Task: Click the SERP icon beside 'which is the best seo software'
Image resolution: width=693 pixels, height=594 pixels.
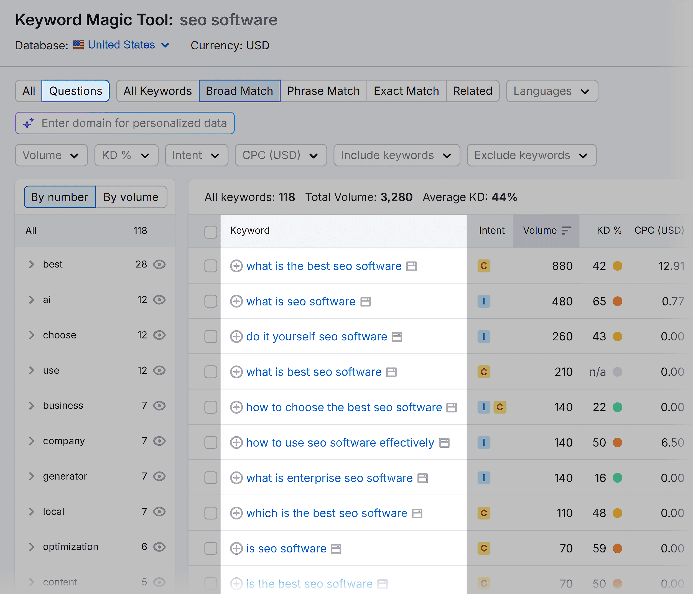Action: point(417,513)
